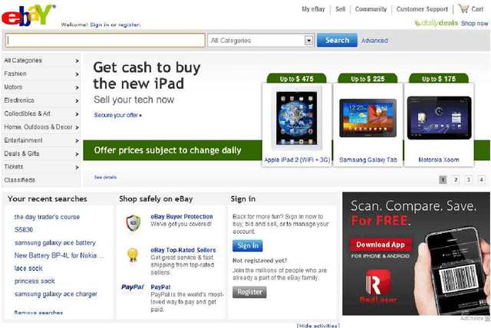491x328 pixels.
Task: Click the eBay Buyer Protection shield icon
Action: tap(133, 222)
